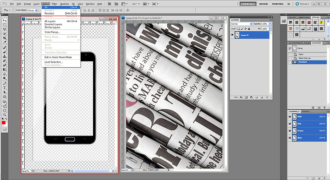This screenshot has height=180, width=330.
Task: Select the Horizontal Type tool
Action: coord(5,88)
